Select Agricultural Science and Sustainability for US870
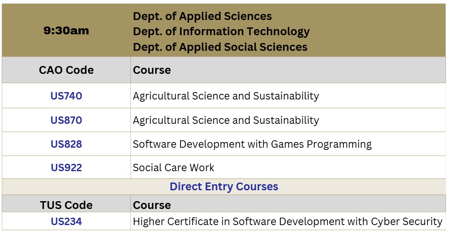Viewport: 449px width, 232px height. 226,120
